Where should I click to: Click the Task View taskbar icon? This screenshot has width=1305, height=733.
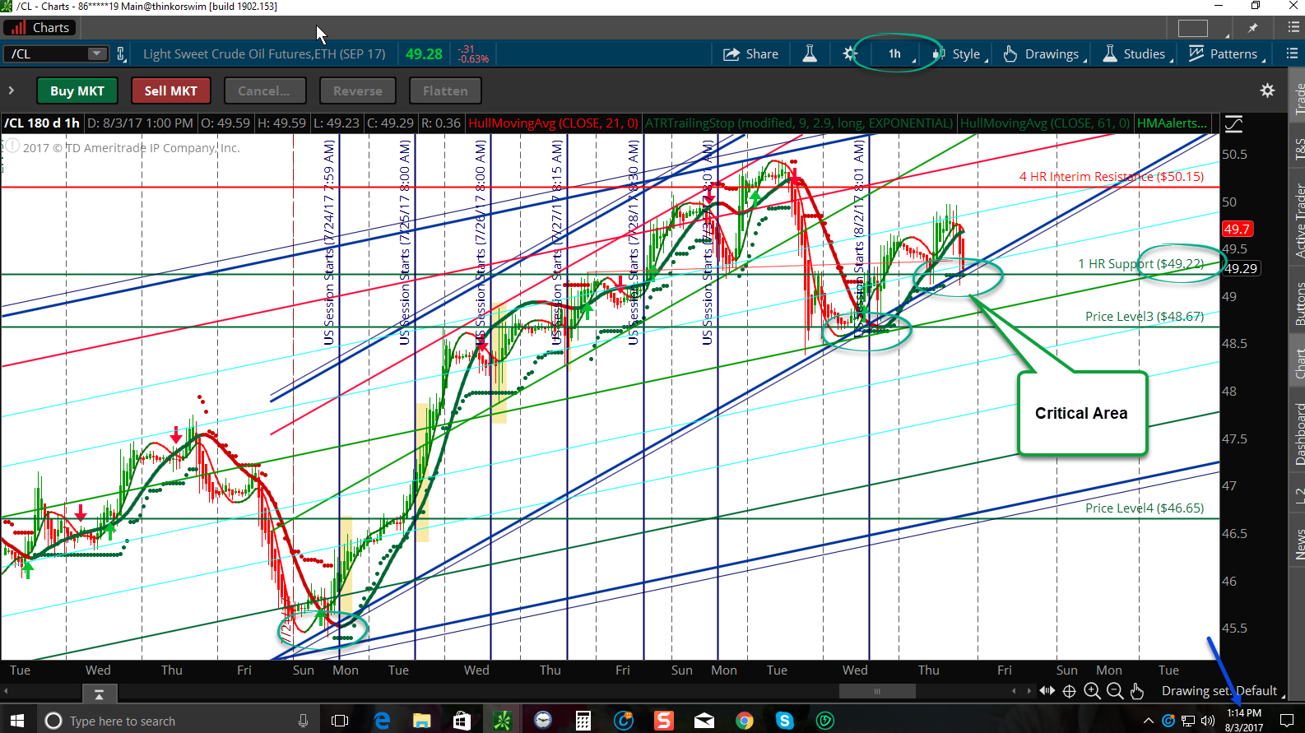tap(340, 721)
